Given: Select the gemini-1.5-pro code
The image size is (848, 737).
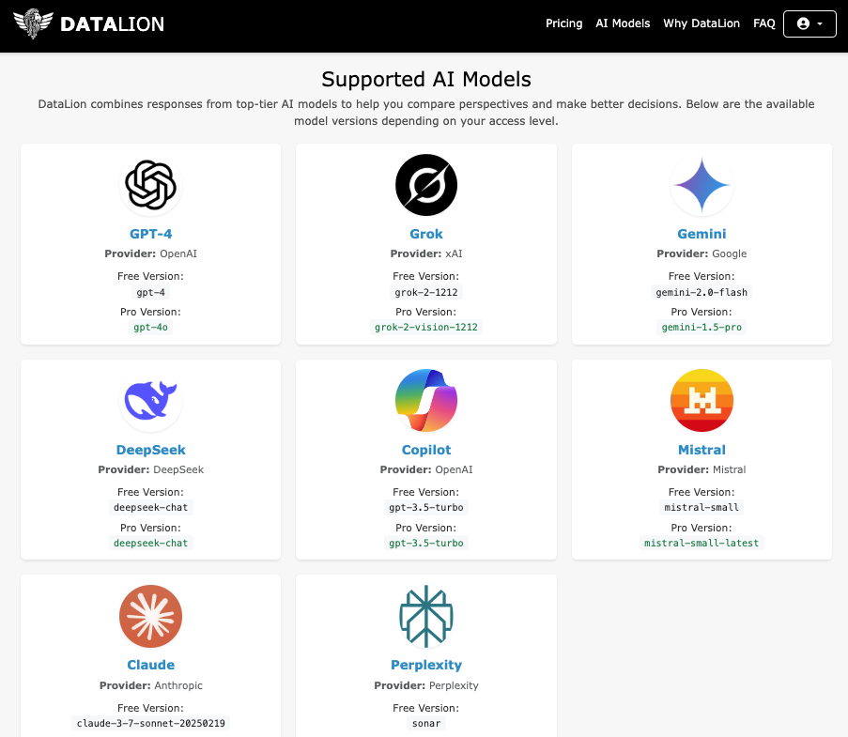Looking at the screenshot, I should coord(702,327).
